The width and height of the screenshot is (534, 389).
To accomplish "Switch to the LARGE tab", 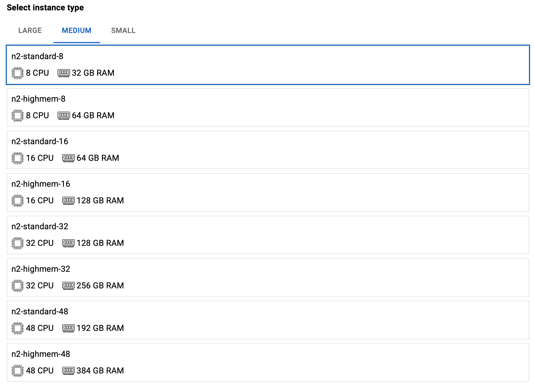I will [30, 31].
